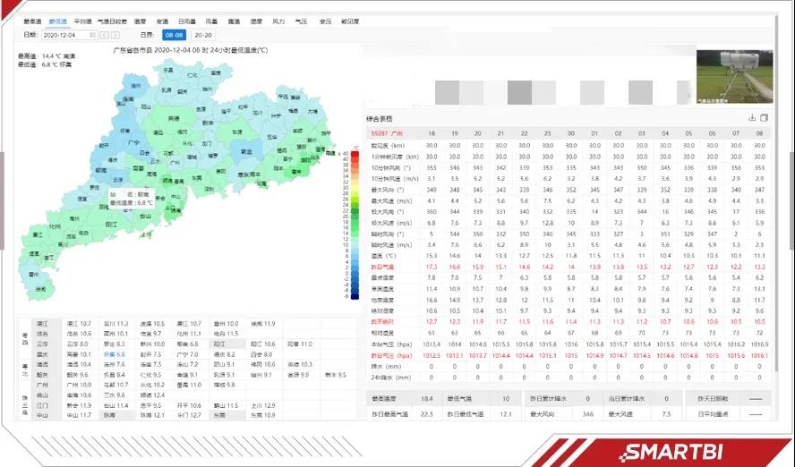
Task: Open the calendar icon in date field
Action: 92,35
